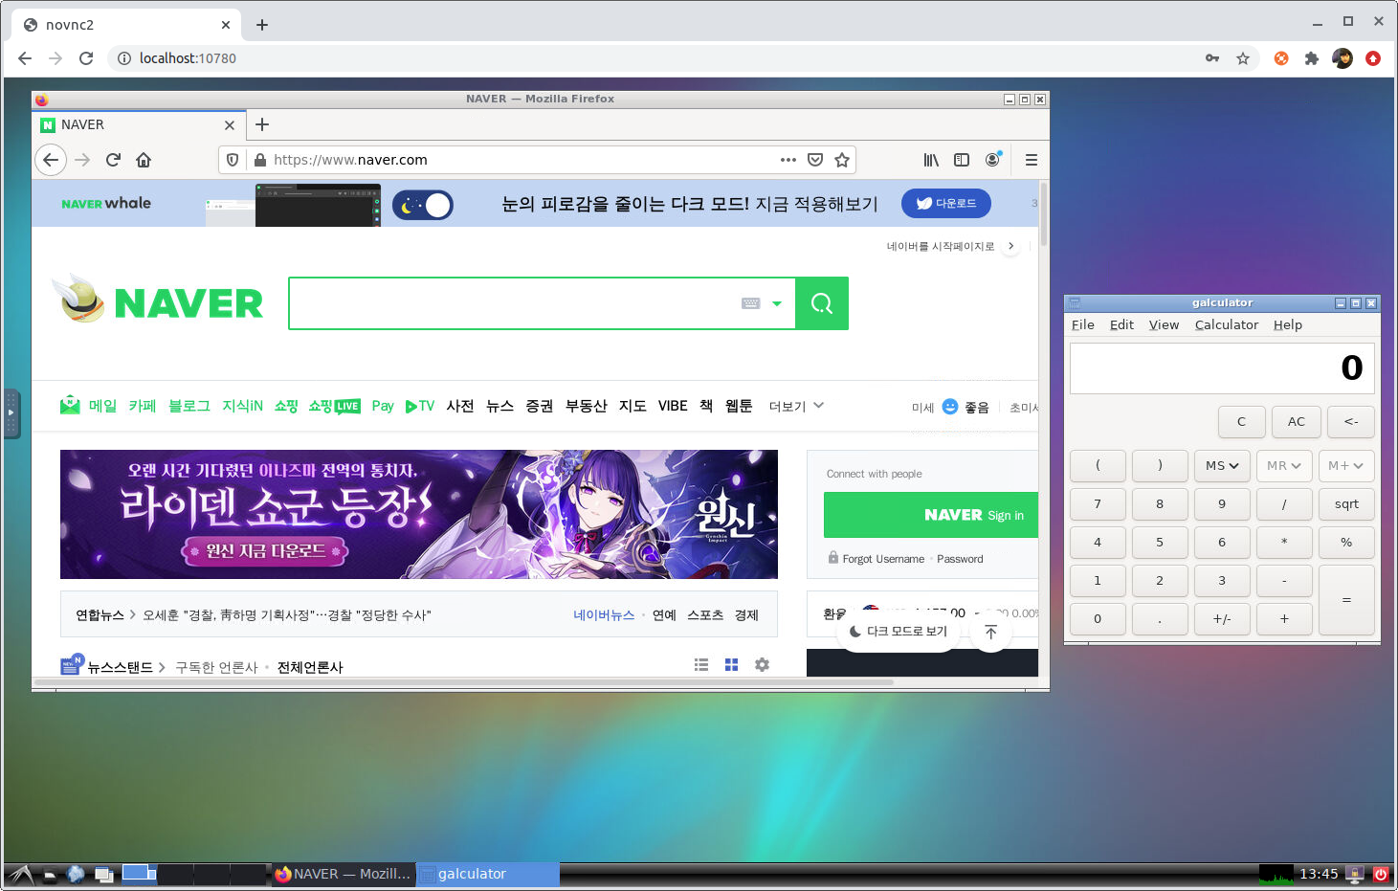Open 카페 link in Naver menu
The width and height of the screenshot is (1398, 891).
tap(143, 406)
